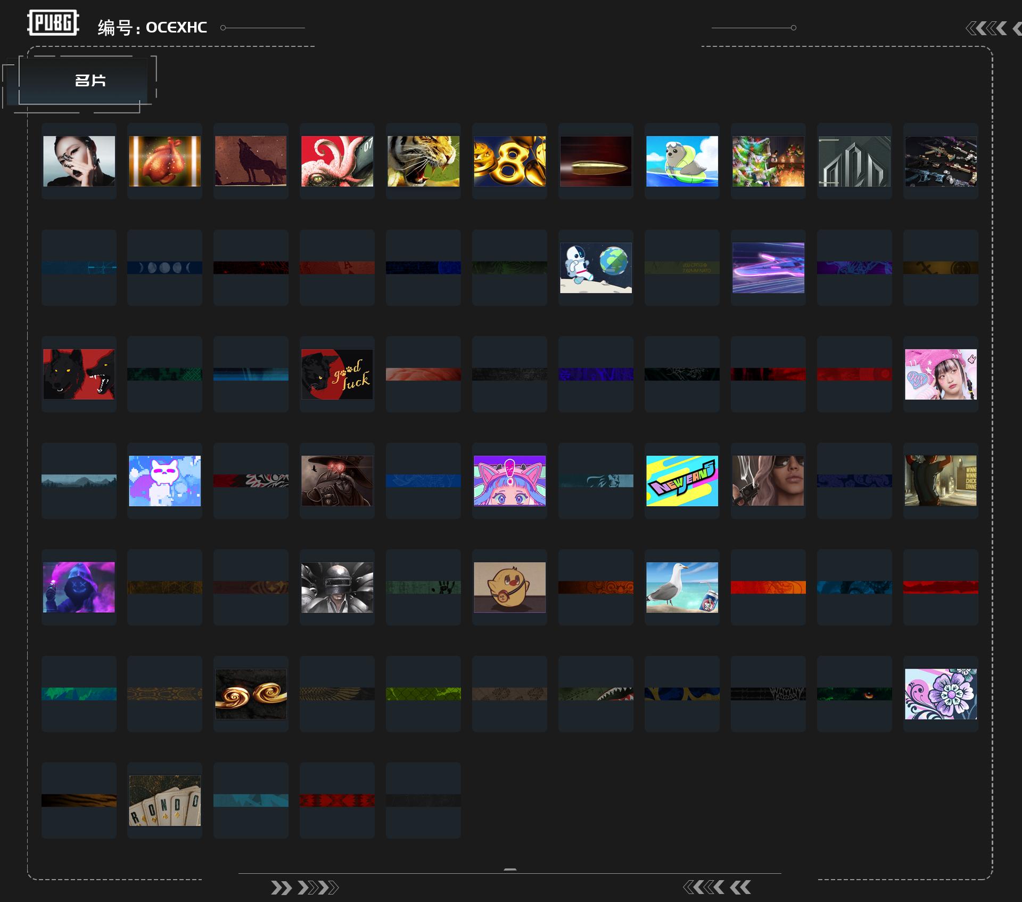This screenshot has width=1022, height=902.
Task: Pick the moon phases banner nameplate
Action: [164, 267]
